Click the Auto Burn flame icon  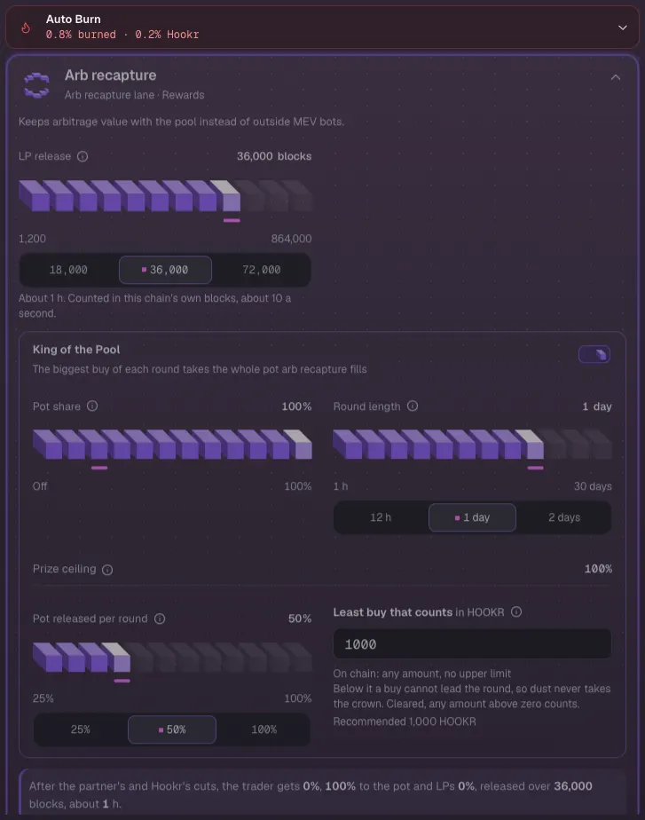point(26,28)
